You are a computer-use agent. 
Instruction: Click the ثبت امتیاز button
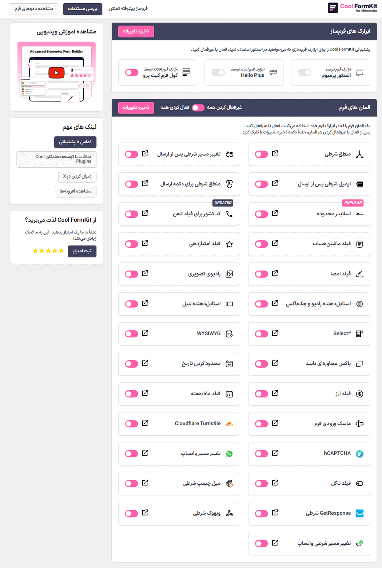pos(82,251)
